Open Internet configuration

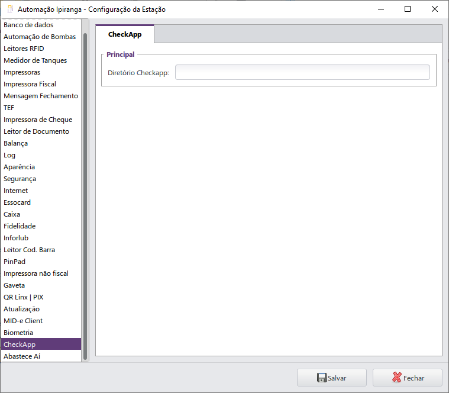[41, 191]
